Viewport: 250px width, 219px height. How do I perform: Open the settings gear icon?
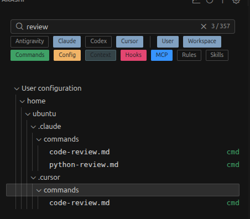236,1
